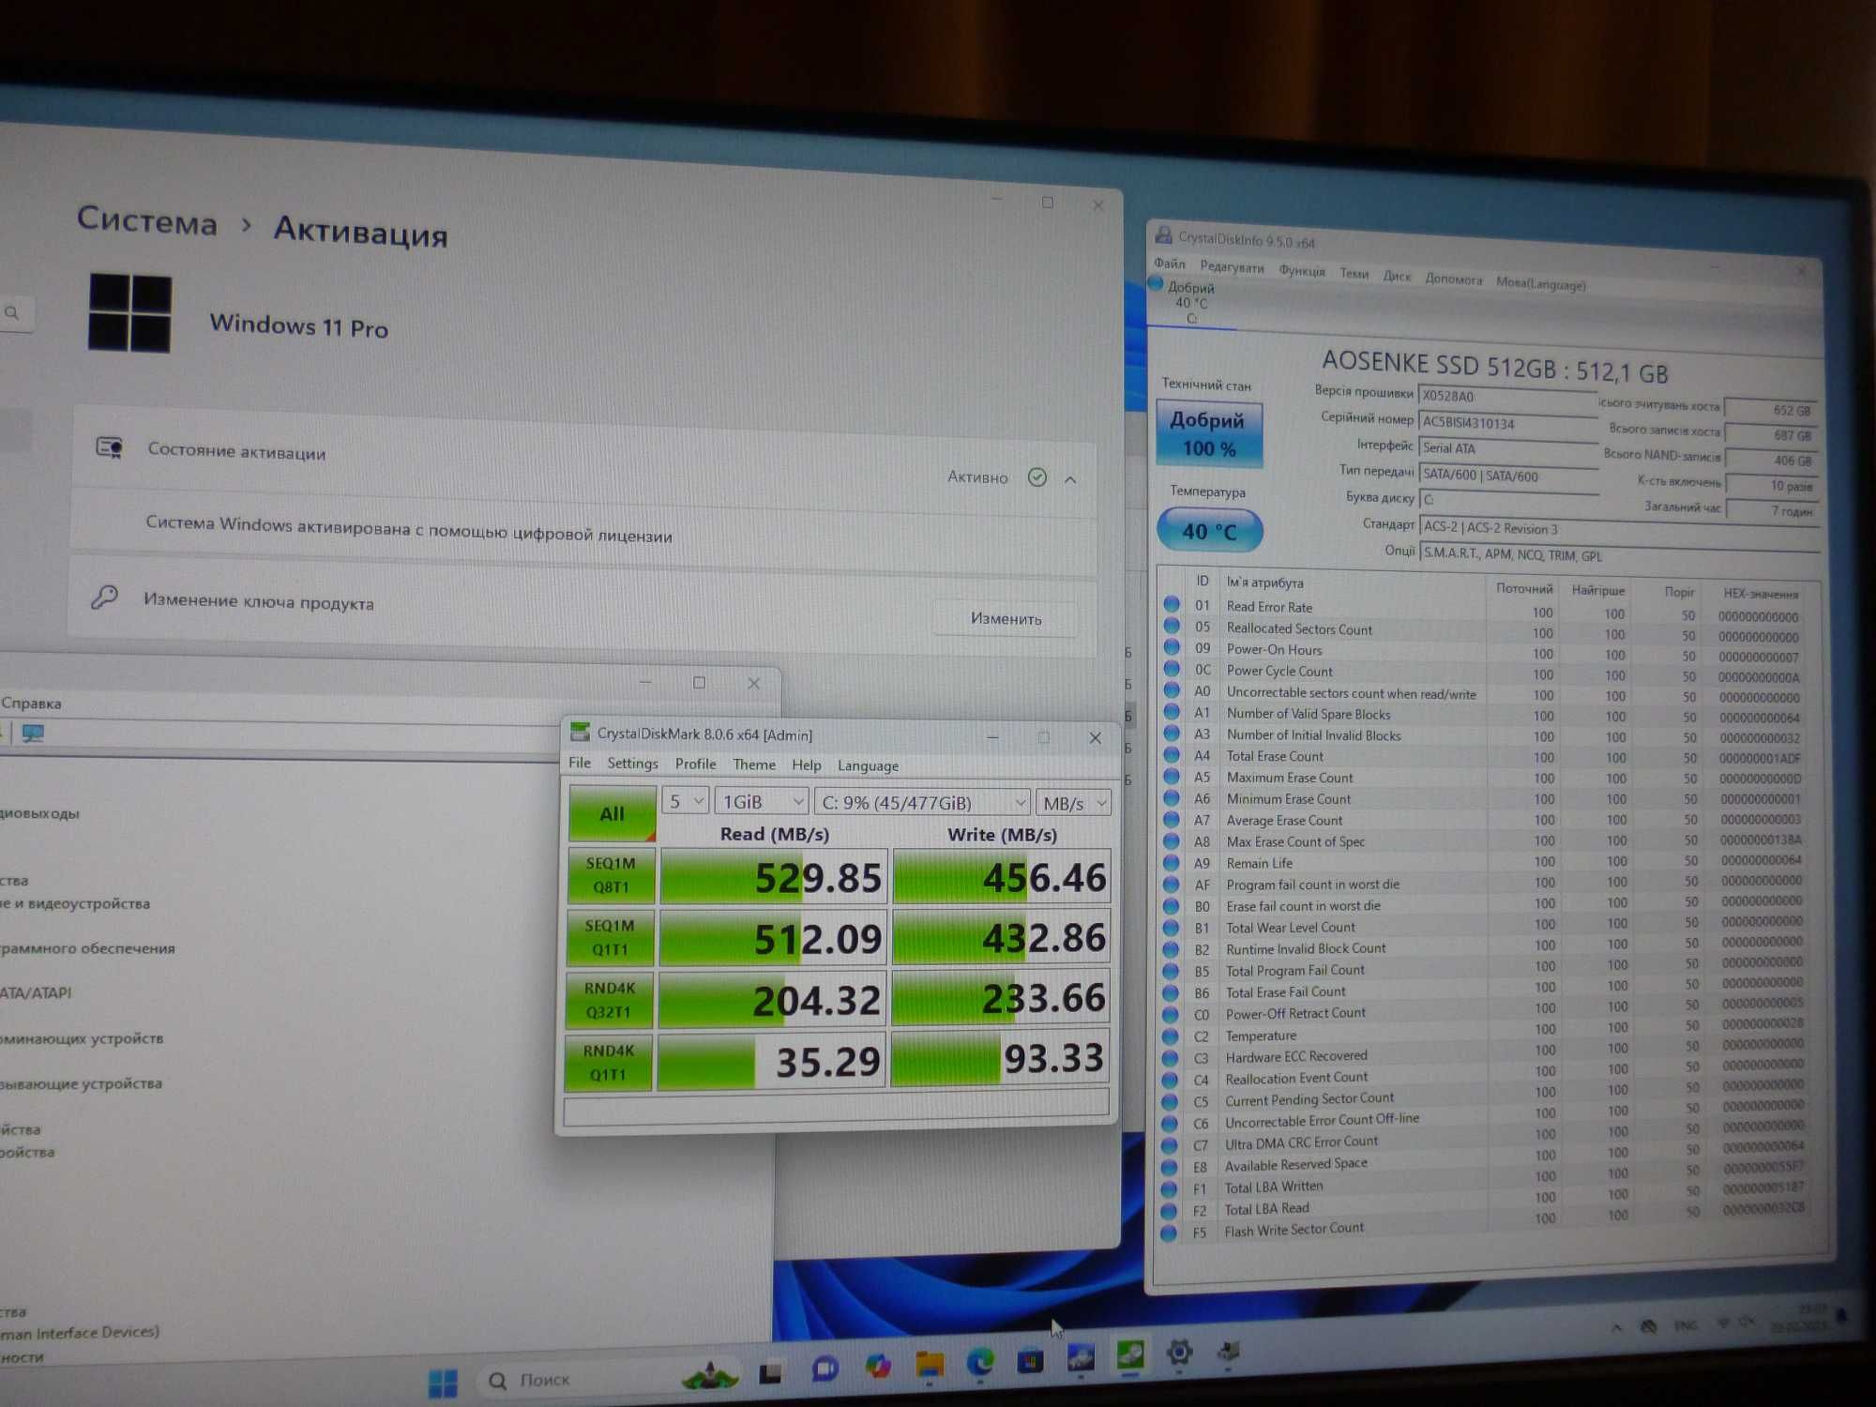Click the SATA/600 transfer mode field
1876x1407 pixels.
[x=1508, y=476]
